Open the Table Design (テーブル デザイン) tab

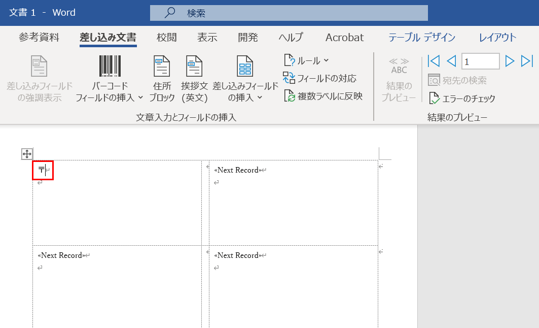coord(422,38)
